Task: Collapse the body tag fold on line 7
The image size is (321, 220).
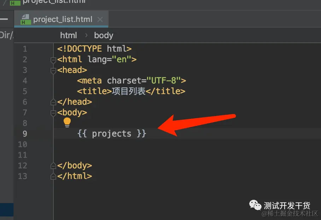Action: [x=53, y=113]
